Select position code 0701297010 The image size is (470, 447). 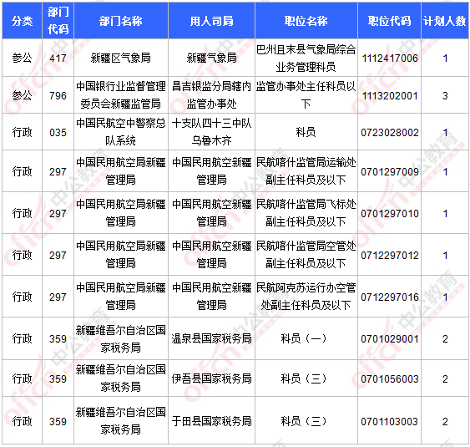pyautogui.click(x=390, y=214)
